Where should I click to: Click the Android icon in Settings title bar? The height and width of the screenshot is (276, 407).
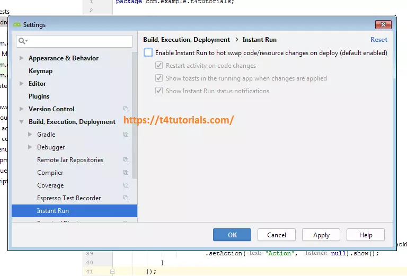tap(17, 24)
